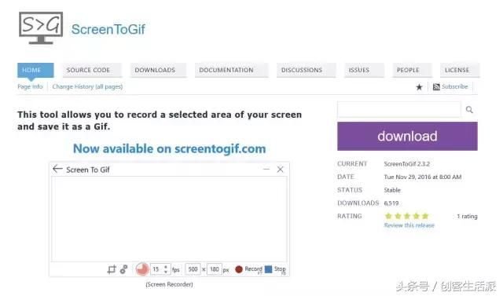
Task: Close the Screen To Gif recorder window
Action: [x=280, y=169]
